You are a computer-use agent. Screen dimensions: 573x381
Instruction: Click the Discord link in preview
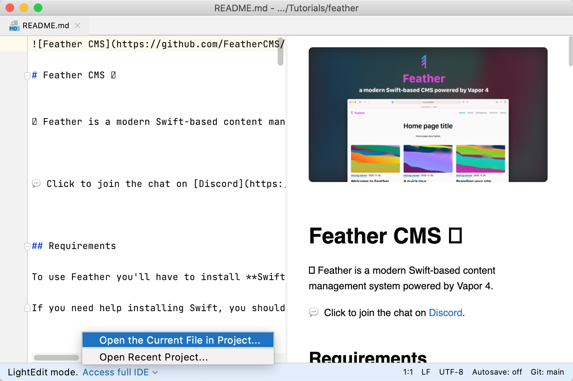pyautogui.click(x=445, y=313)
